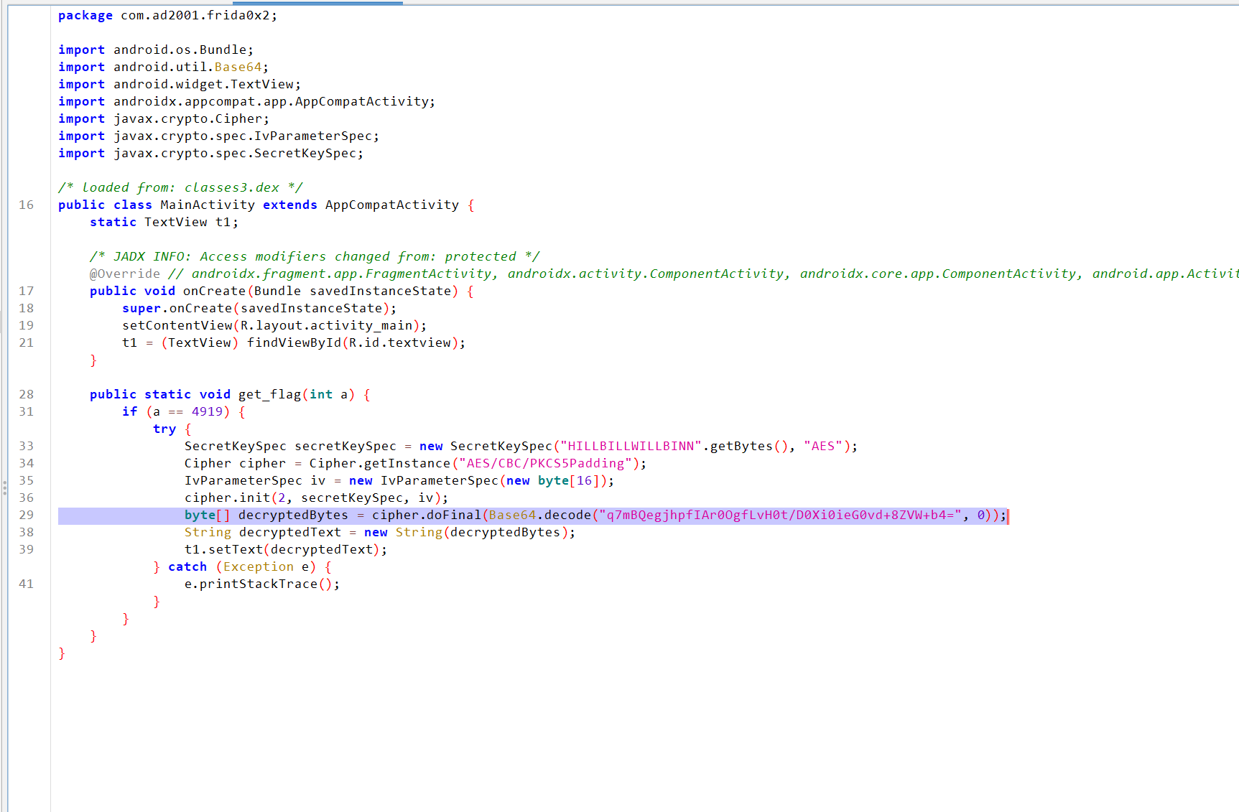Click the catch (Exception e) clause
Image resolution: width=1239 pixels, height=812 pixels.
tap(241, 566)
